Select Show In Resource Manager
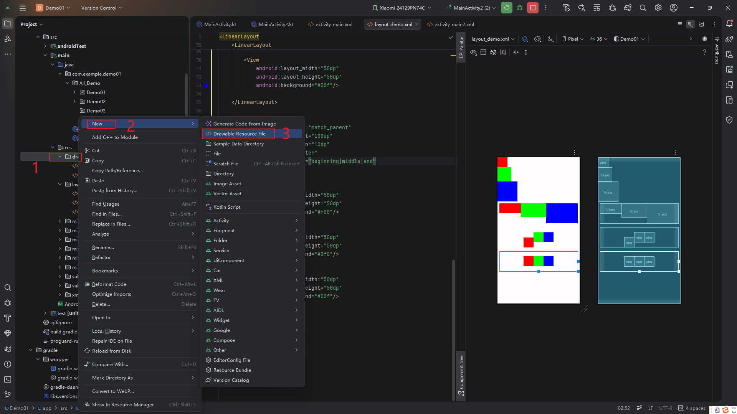This screenshot has width=737, height=414. pyautogui.click(x=140, y=404)
